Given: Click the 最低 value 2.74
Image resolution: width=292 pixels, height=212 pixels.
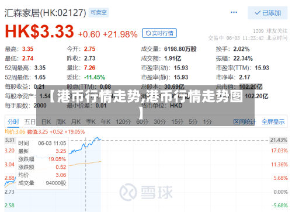Looking at the screenshot, I should click(27, 58).
